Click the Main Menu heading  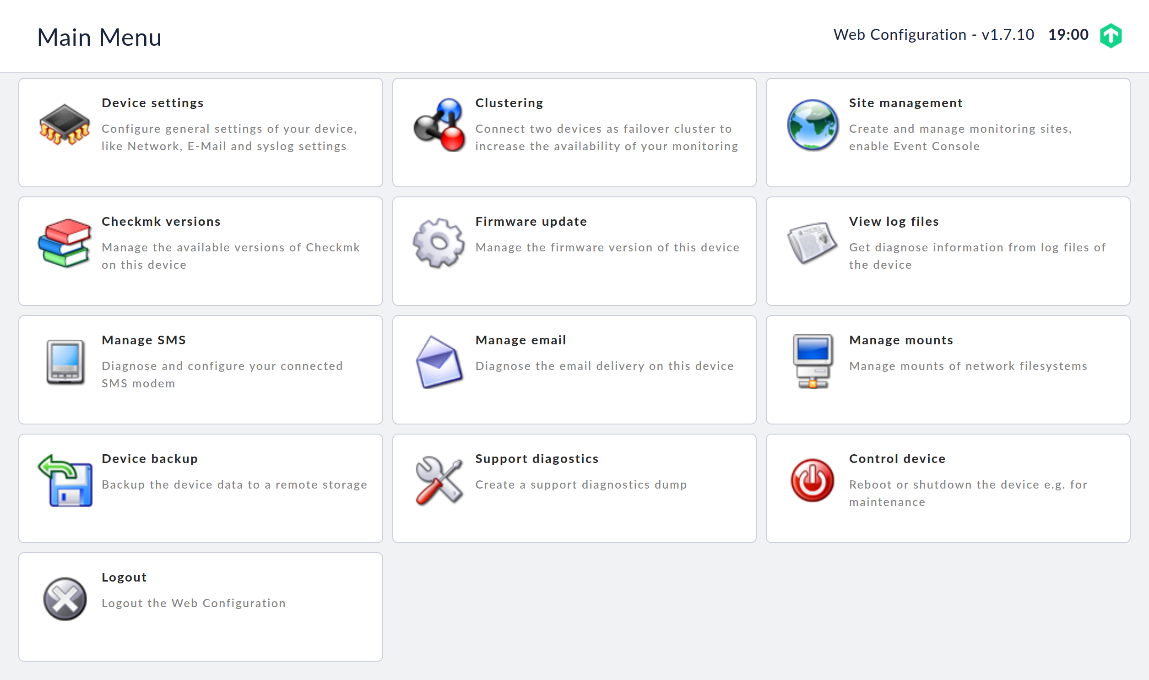99,38
